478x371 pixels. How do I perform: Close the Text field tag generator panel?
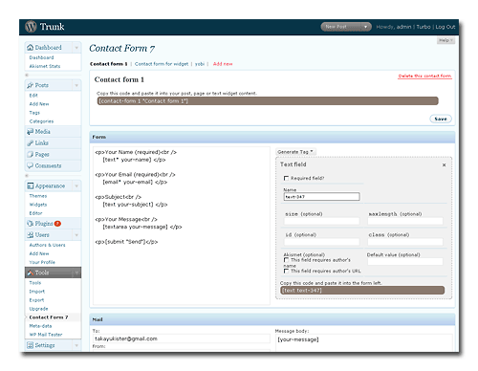[444, 165]
